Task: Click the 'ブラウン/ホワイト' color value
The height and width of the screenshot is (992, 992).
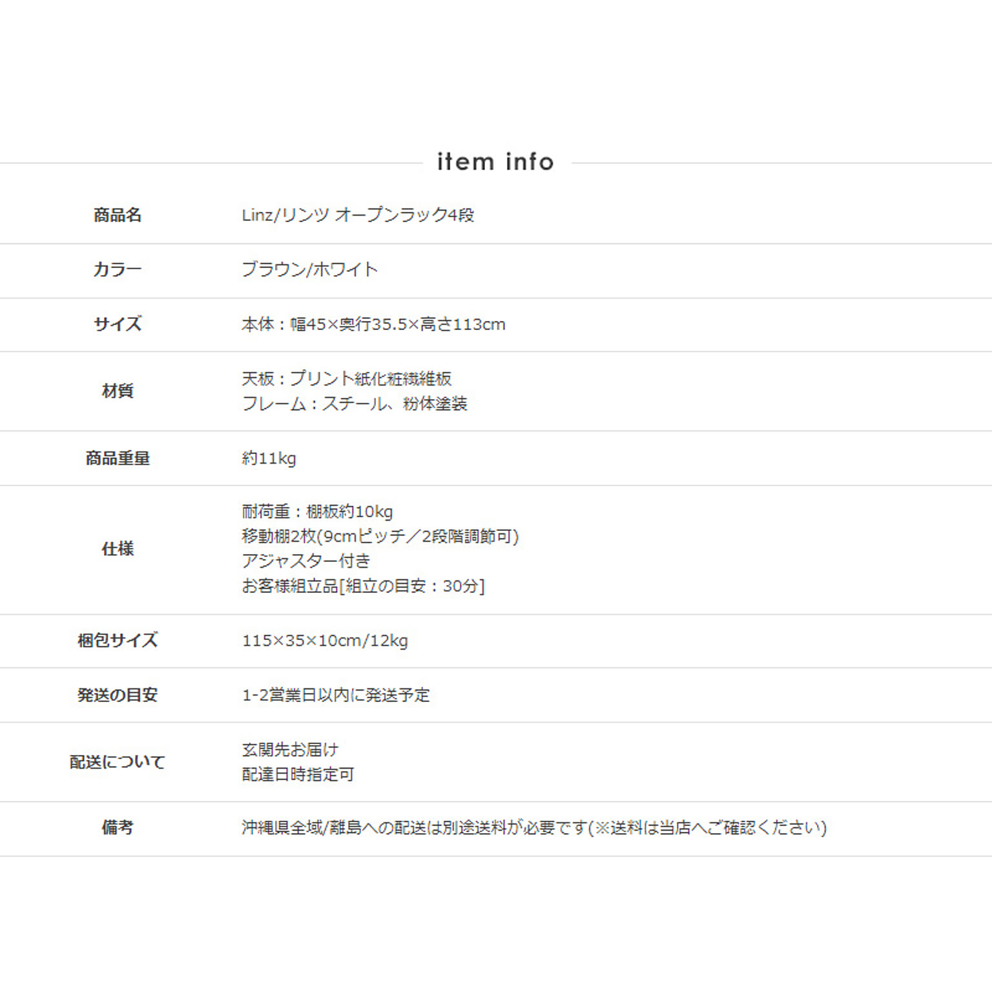Action: 309,269
